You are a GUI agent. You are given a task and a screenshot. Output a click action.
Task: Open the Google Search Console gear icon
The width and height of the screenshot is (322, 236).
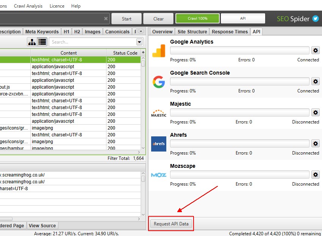click(x=316, y=81)
